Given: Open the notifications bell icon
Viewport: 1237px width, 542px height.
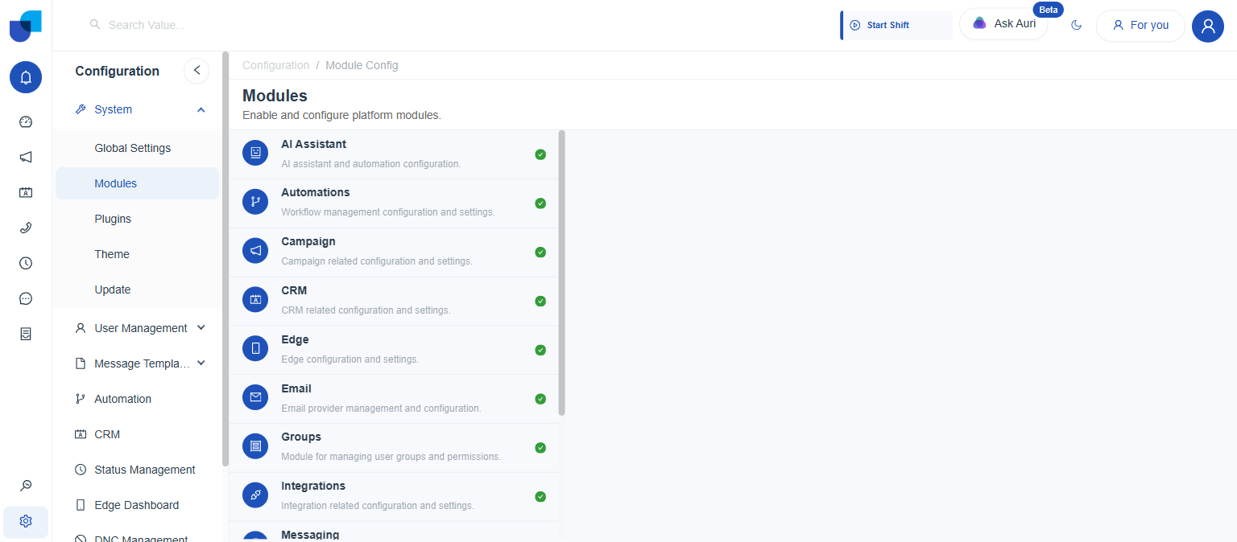Looking at the screenshot, I should click(26, 77).
